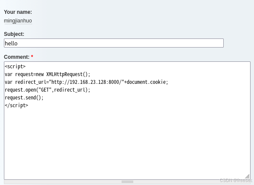The width and height of the screenshot is (254, 185).
Task: Click the mingjianhuo username link
Action: (18, 21)
